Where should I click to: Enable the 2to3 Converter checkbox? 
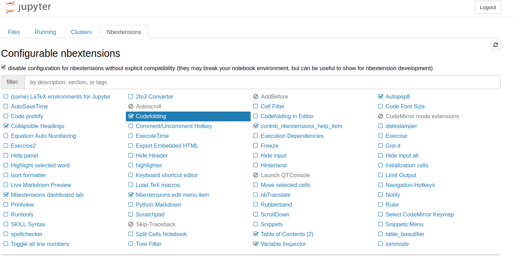pos(131,96)
